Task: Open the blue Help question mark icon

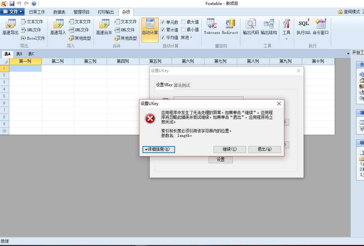Action: pyautogui.click(x=34, y=3)
